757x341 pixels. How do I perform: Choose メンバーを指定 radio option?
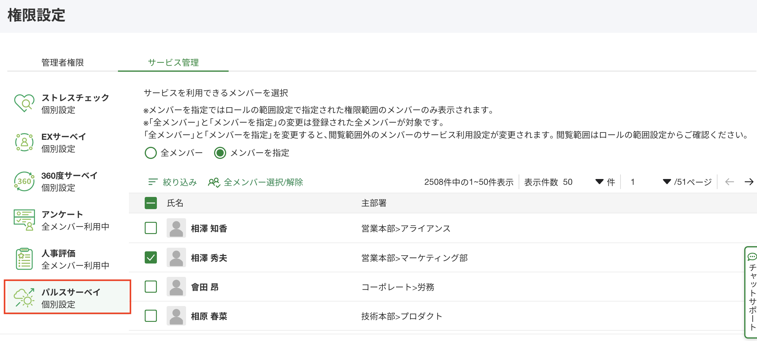220,153
